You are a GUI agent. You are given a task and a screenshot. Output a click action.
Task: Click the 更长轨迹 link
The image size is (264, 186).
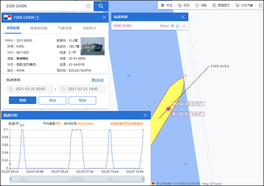97,80
